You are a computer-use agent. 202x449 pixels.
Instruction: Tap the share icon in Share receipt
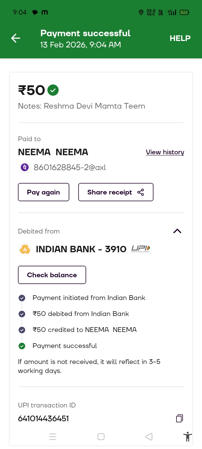click(x=141, y=192)
